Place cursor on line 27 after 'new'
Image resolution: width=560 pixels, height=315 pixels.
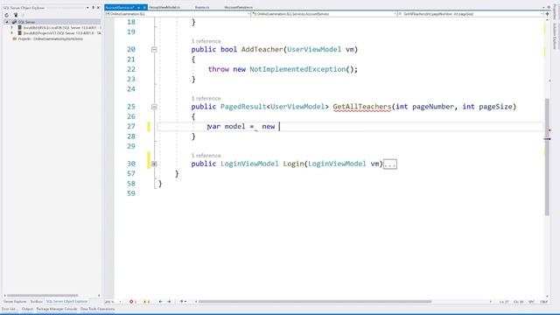278,126
